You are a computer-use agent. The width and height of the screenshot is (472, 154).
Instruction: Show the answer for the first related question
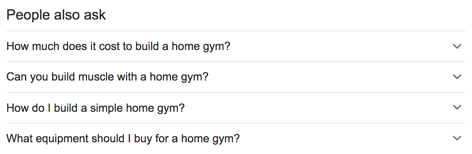point(236,46)
